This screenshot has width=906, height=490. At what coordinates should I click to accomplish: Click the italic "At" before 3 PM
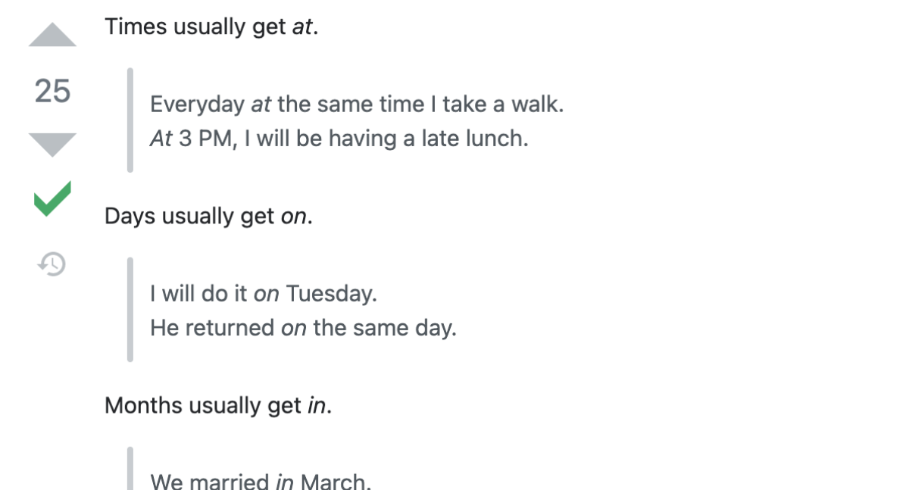[x=161, y=140]
